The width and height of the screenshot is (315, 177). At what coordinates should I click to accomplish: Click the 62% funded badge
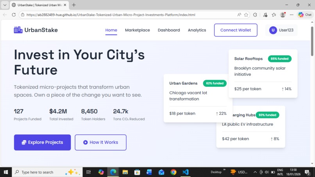pos(215,83)
